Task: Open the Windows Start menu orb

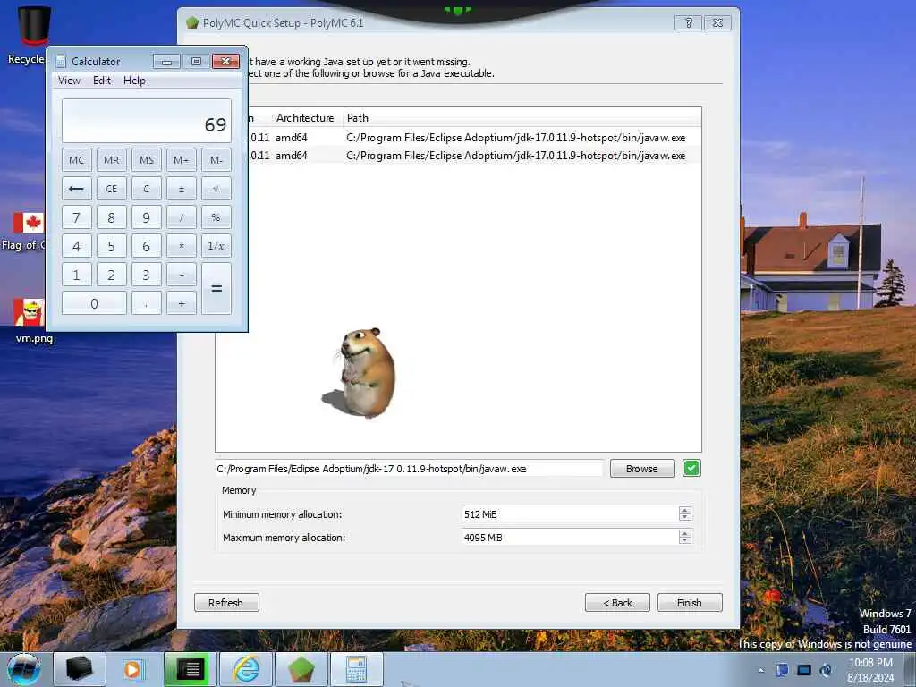Action: tap(24, 669)
